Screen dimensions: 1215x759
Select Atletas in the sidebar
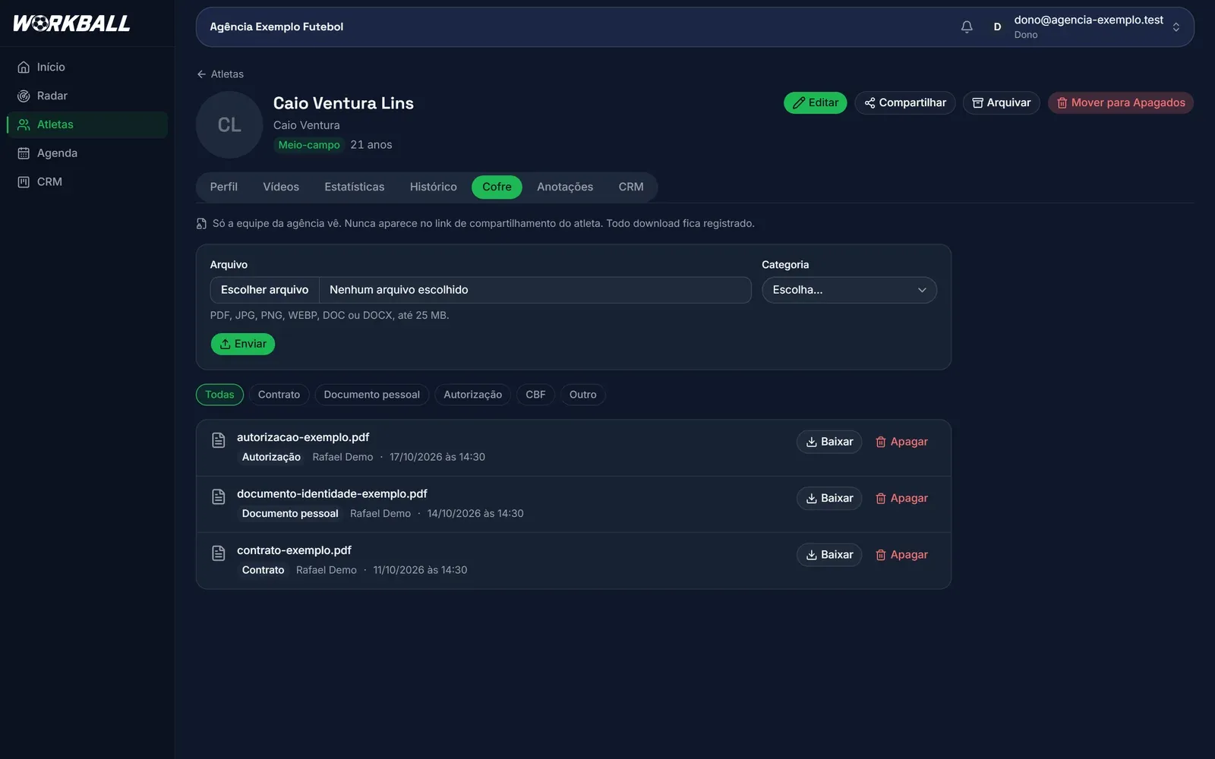pyautogui.click(x=87, y=124)
